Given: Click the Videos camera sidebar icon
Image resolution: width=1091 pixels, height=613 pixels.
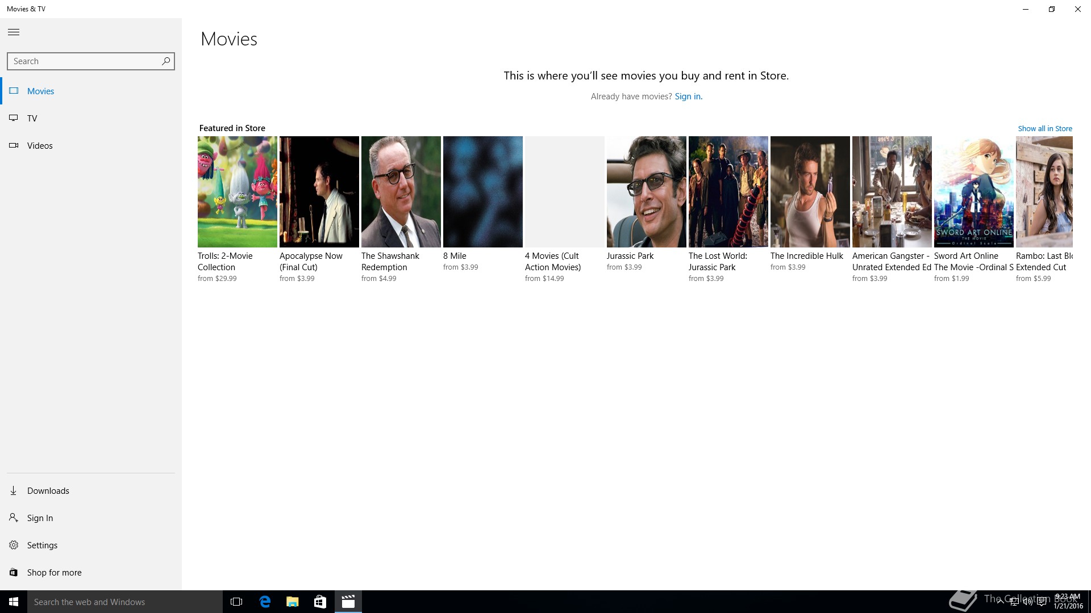Looking at the screenshot, I should click(14, 145).
